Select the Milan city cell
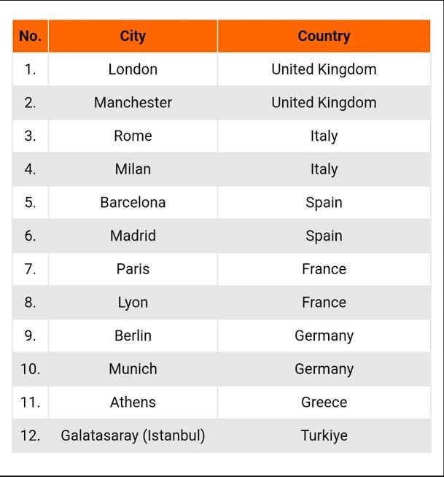This screenshot has height=477, width=444. [x=133, y=169]
